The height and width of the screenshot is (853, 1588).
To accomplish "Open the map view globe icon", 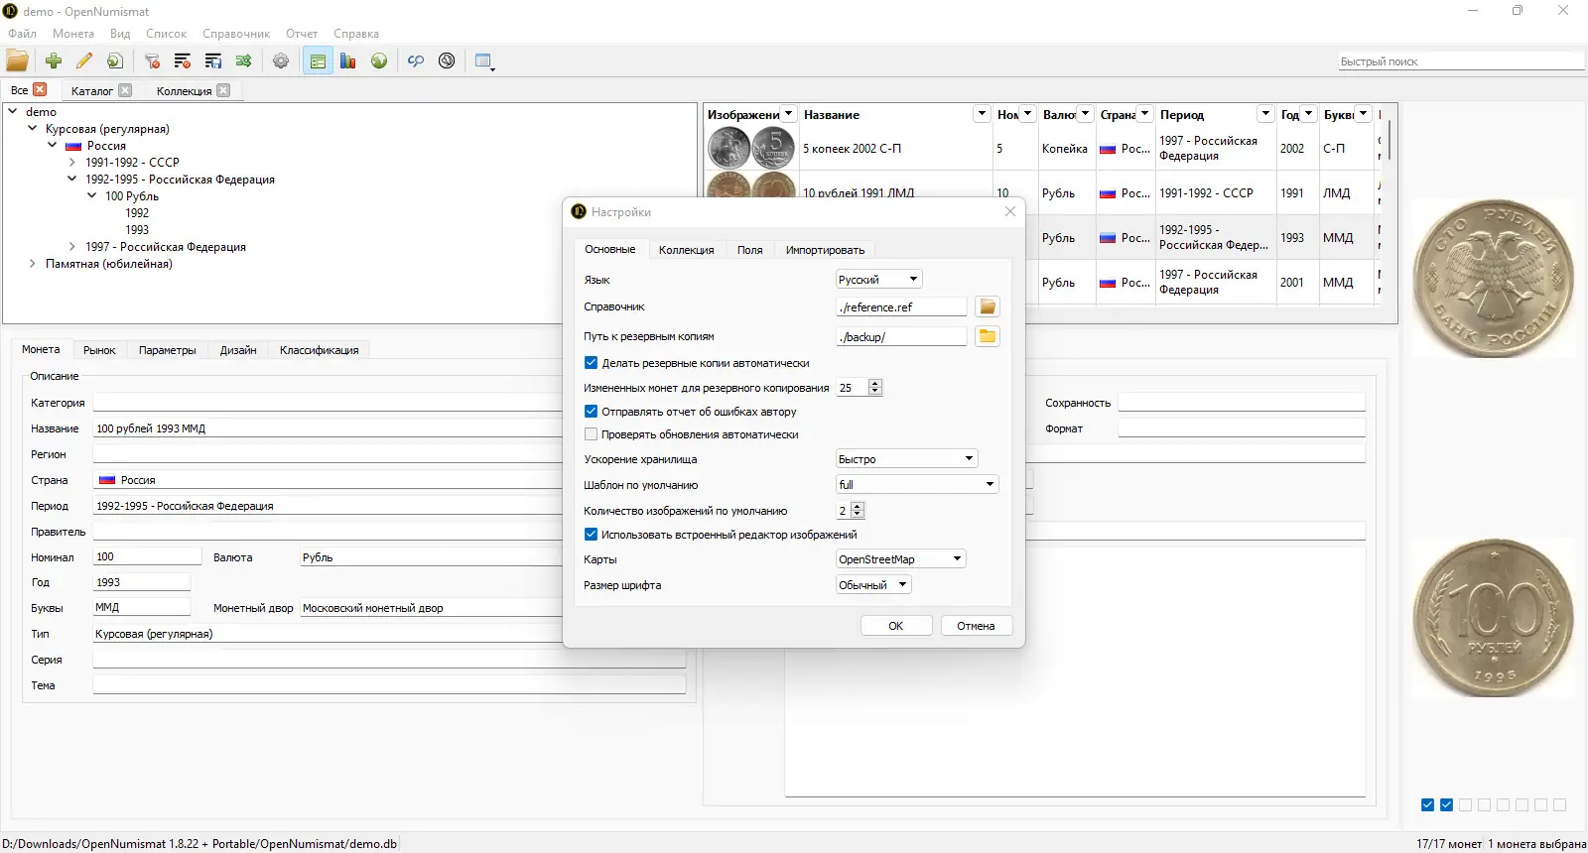I will (379, 61).
